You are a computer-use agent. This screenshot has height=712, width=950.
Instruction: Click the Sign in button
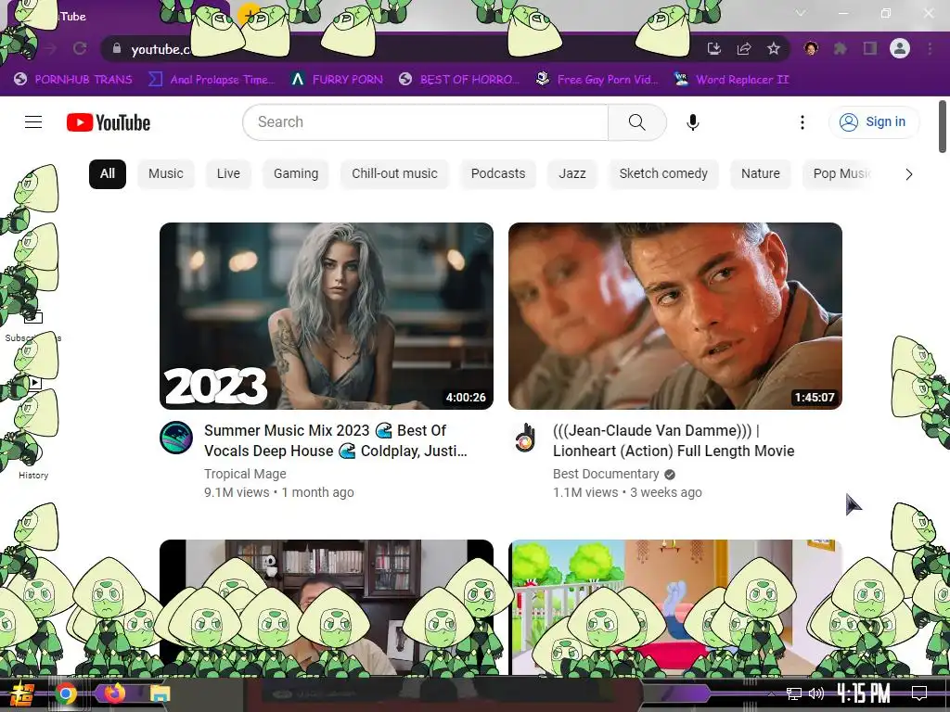[x=873, y=121]
